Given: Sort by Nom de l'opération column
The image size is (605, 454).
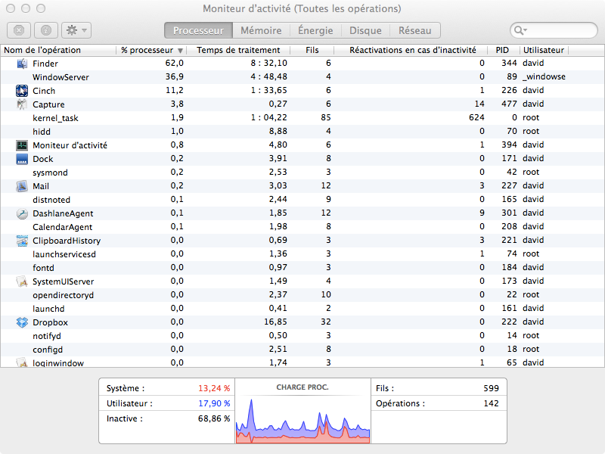Looking at the screenshot, I should [58, 50].
